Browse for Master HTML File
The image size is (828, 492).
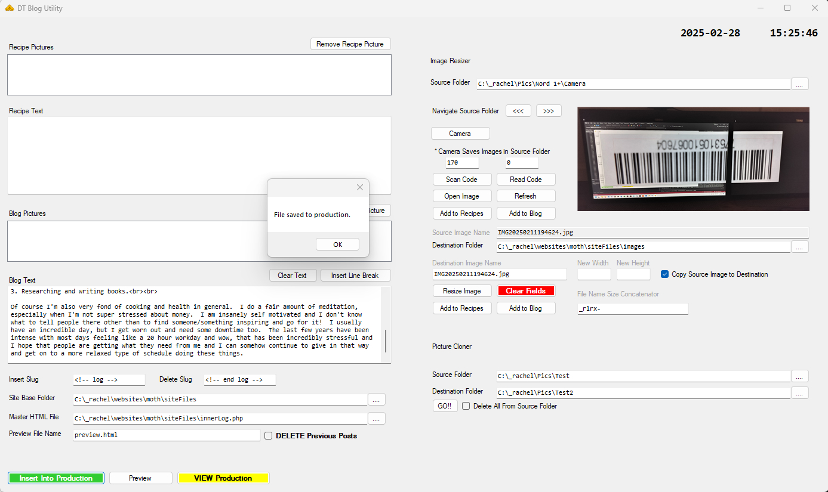point(377,419)
